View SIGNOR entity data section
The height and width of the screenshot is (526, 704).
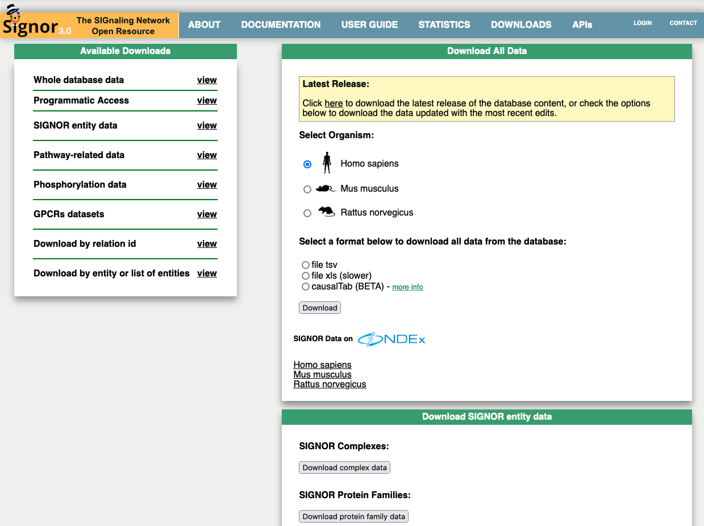click(x=207, y=126)
